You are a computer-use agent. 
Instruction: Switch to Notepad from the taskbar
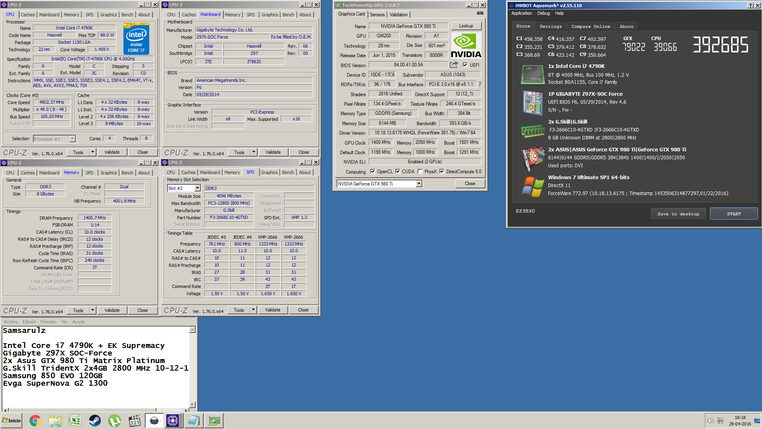click(193, 421)
